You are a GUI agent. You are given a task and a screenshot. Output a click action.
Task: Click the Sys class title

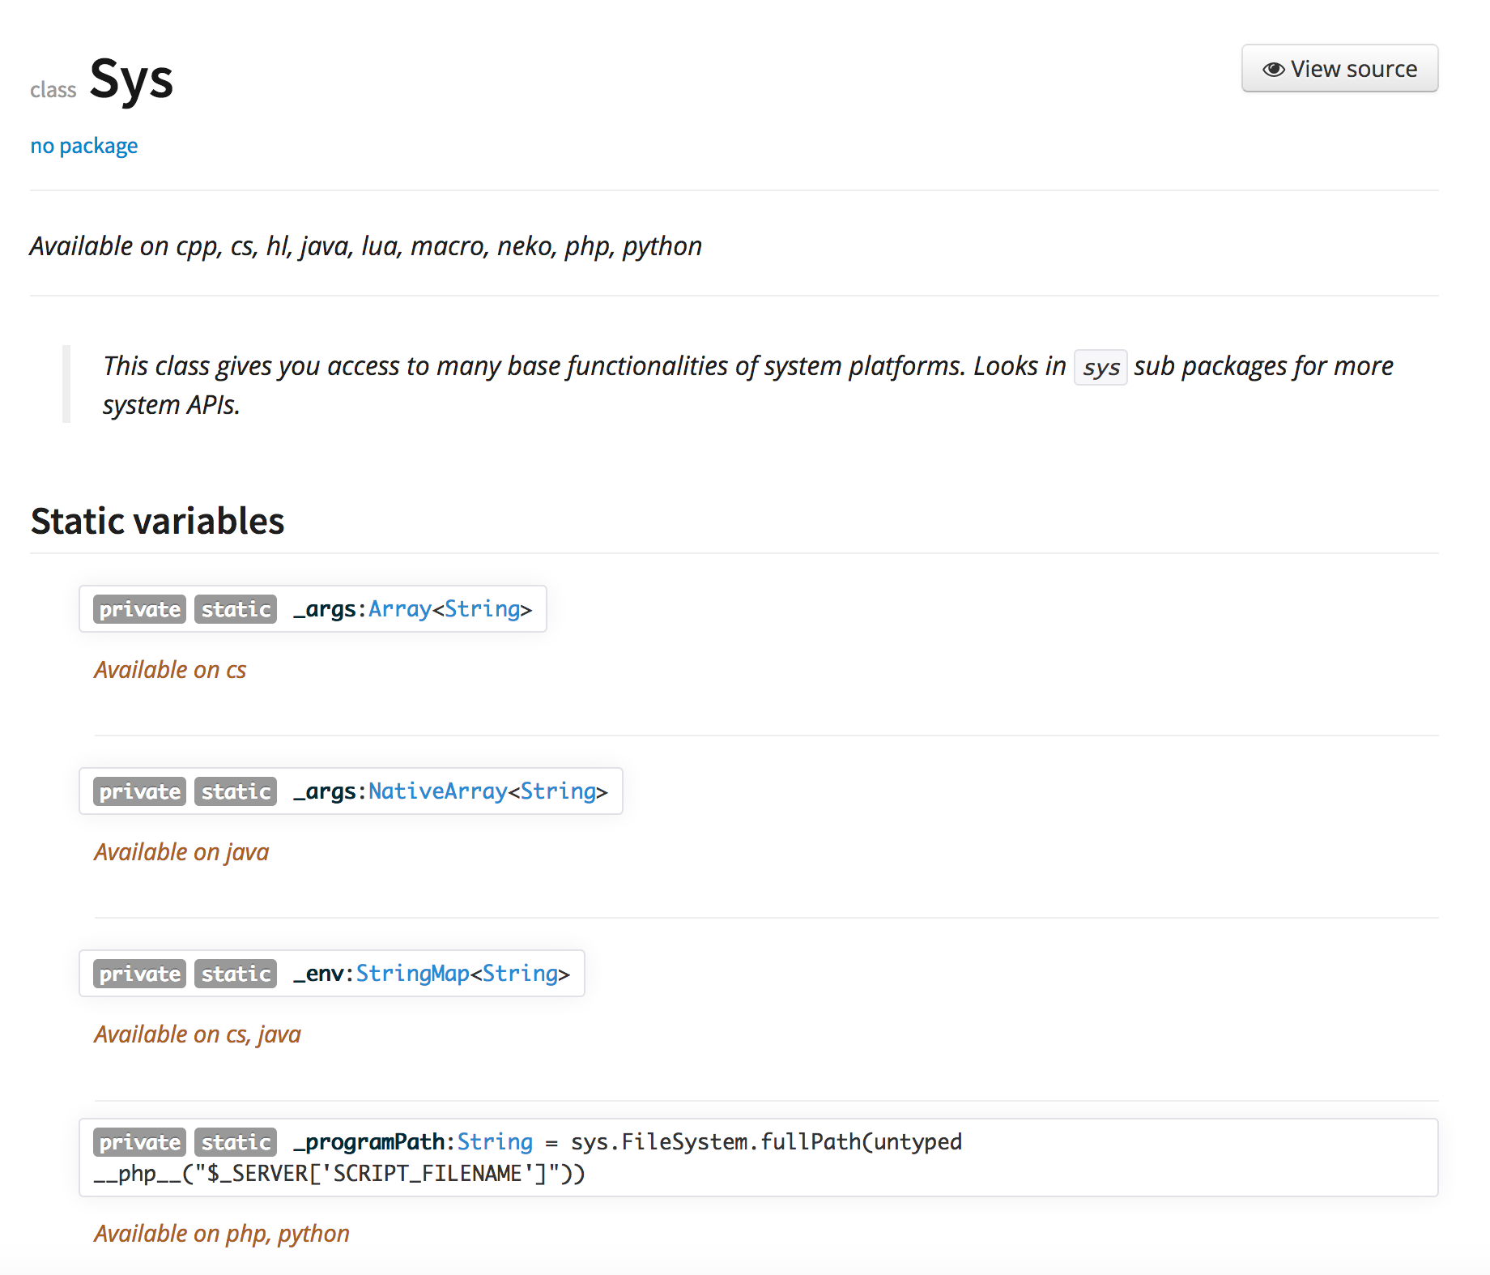132,79
